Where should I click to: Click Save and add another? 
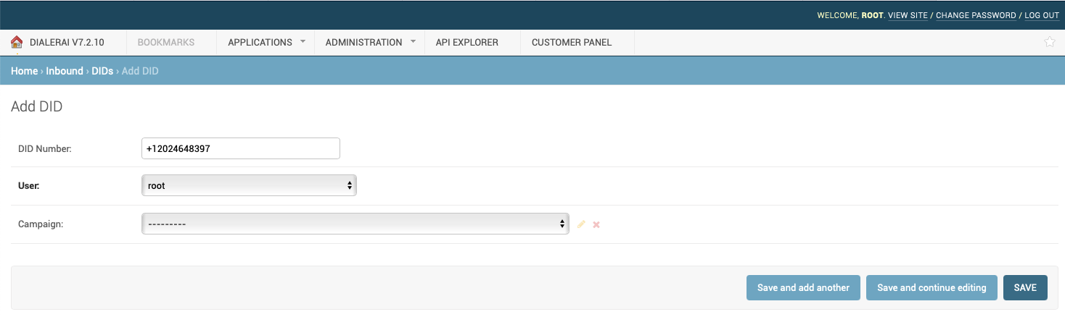pos(803,287)
